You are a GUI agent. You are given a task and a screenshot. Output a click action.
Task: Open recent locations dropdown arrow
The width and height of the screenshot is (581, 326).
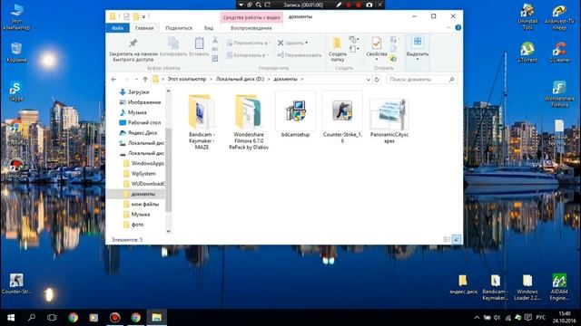(x=136, y=79)
